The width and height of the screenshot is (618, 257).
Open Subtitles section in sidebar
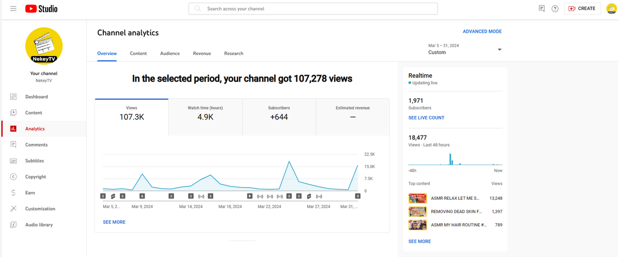(34, 161)
